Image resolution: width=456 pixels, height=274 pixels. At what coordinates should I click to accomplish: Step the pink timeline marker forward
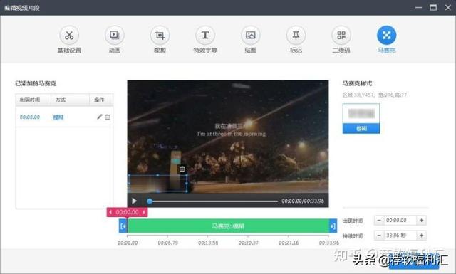[144, 212]
